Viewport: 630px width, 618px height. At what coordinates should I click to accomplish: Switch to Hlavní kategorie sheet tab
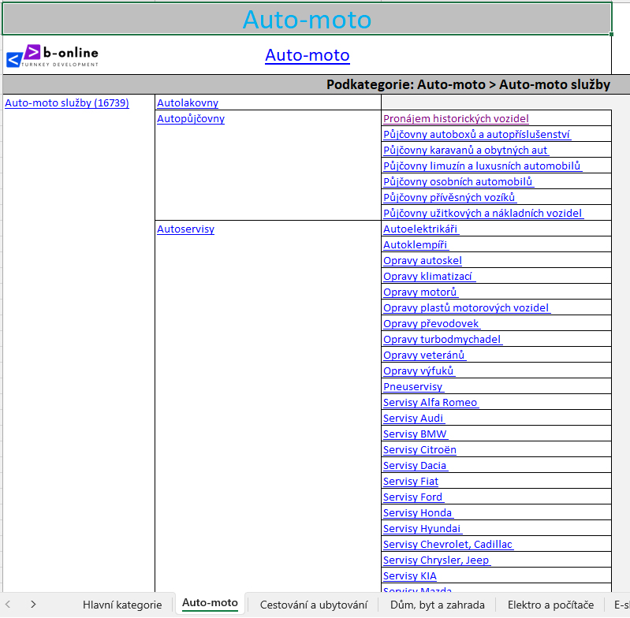pos(122,605)
